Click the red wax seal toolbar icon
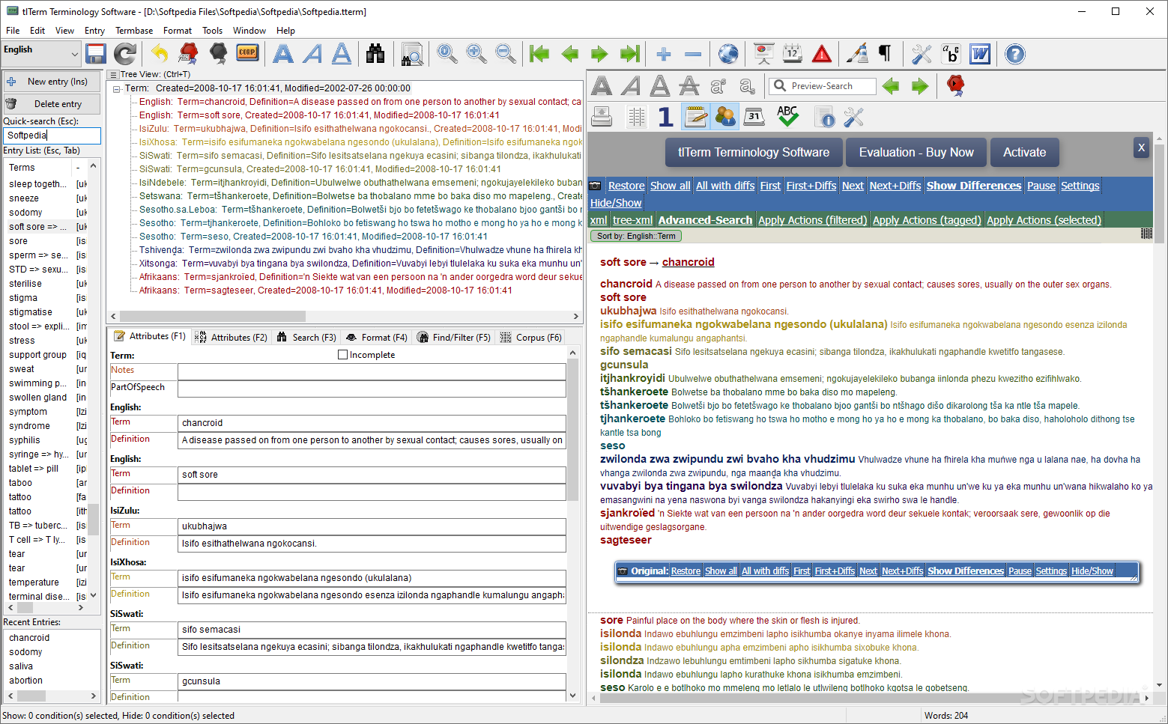The height and width of the screenshot is (724, 1168). (x=189, y=54)
